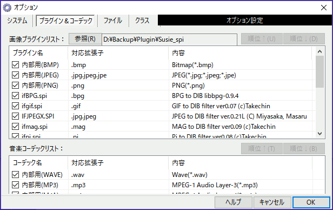Switch to the システム tab
This screenshot has width=333, height=210.
tap(17, 21)
